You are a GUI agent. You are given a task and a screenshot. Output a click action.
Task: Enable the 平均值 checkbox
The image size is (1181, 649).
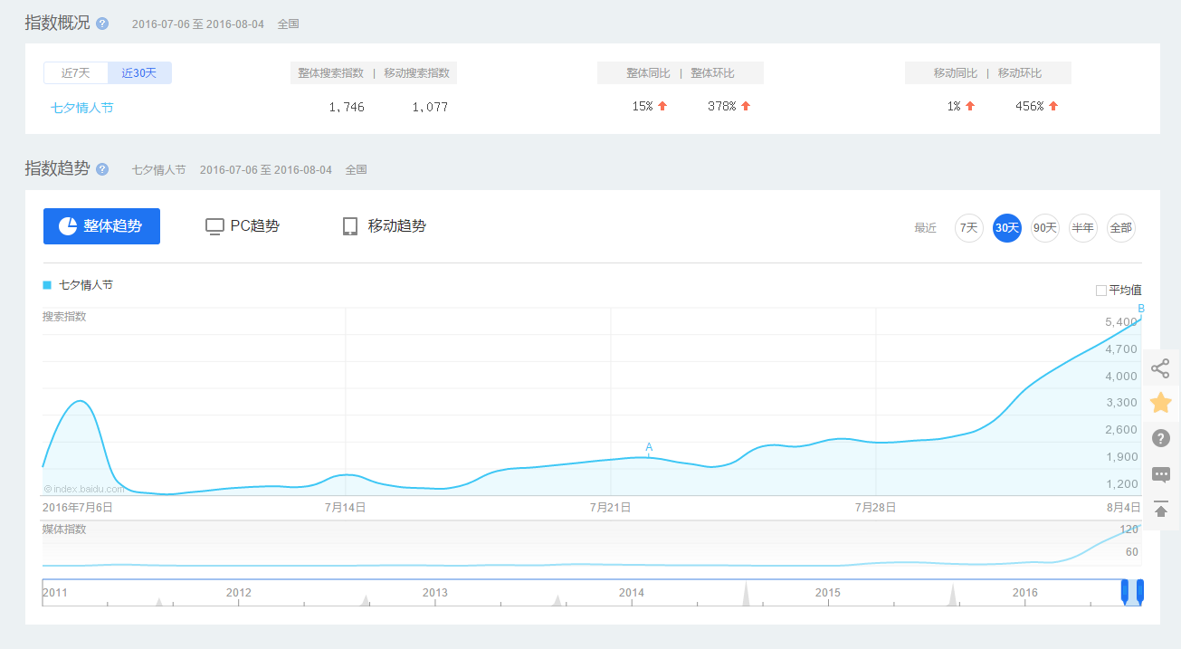click(x=1101, y=291)
